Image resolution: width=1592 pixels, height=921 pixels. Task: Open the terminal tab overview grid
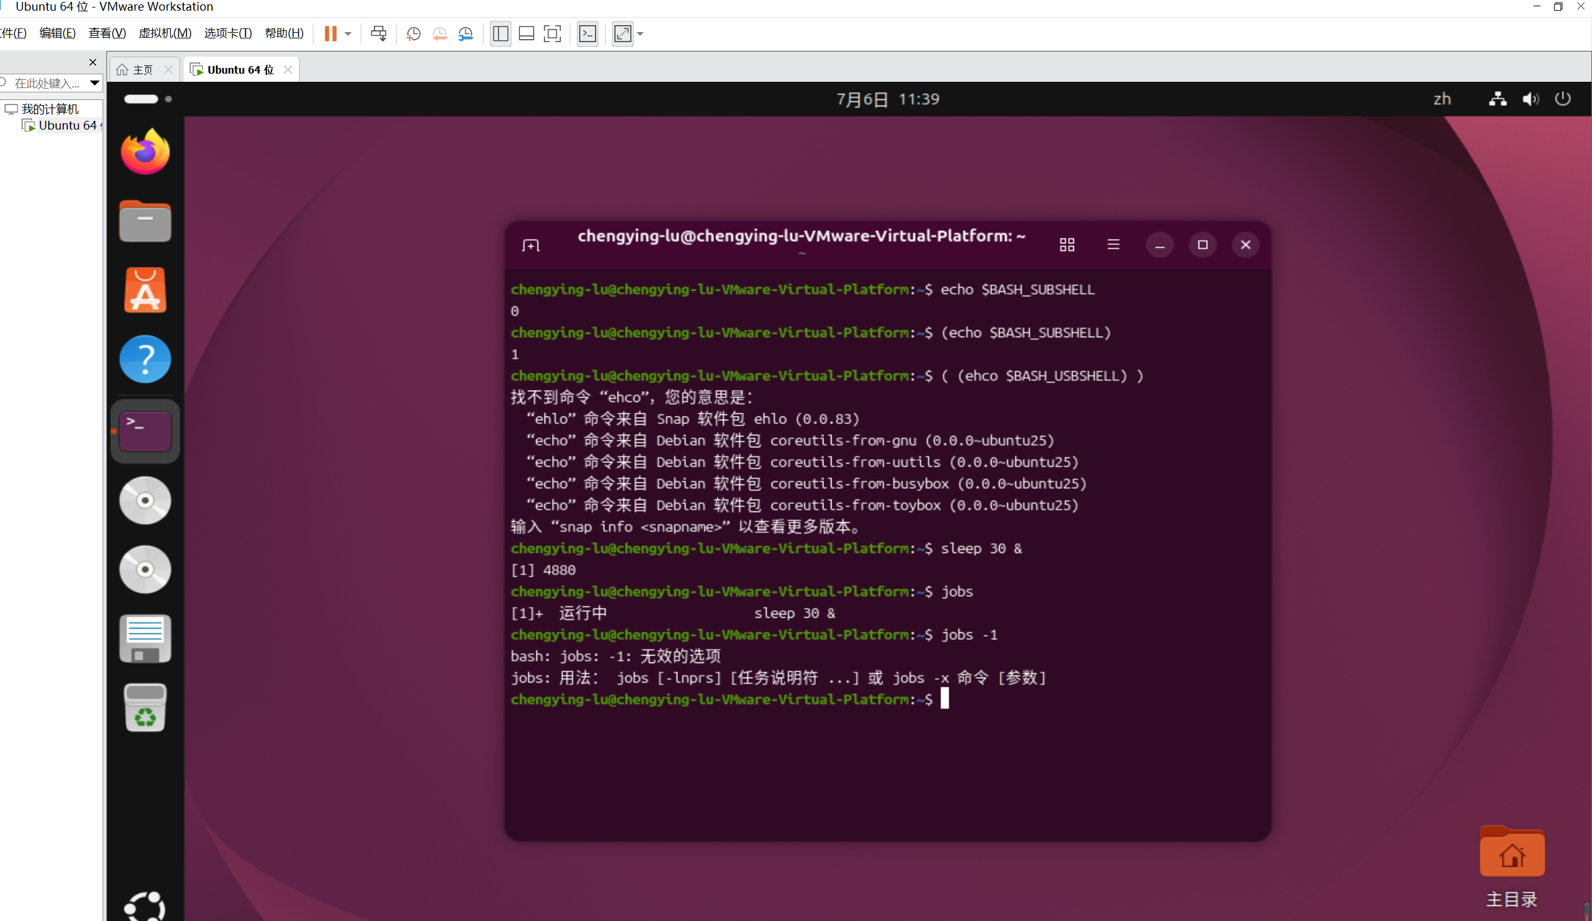click(1067, 245)
